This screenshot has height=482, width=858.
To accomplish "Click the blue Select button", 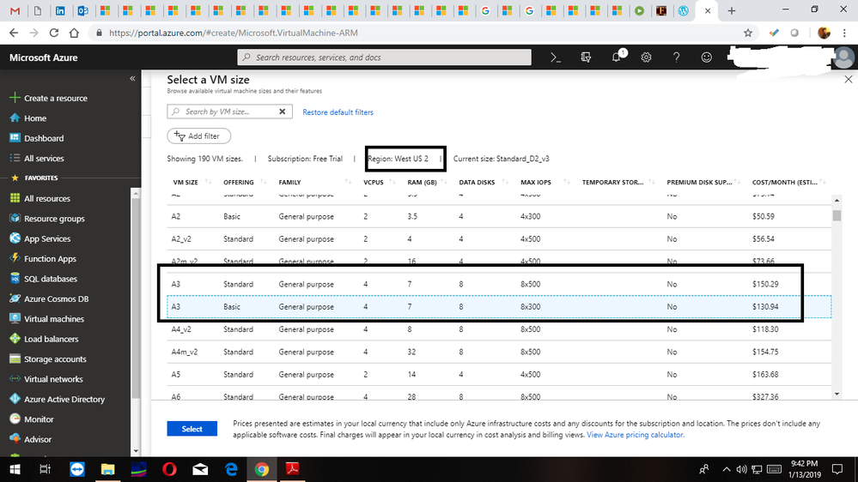I will pyautogui.click(x=192, y=429).
